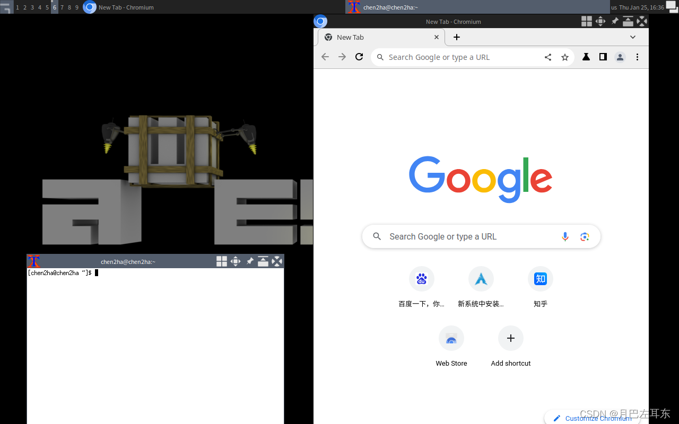Toggle floating on the Chromium window title bar
679x424 pixels.
586,21
